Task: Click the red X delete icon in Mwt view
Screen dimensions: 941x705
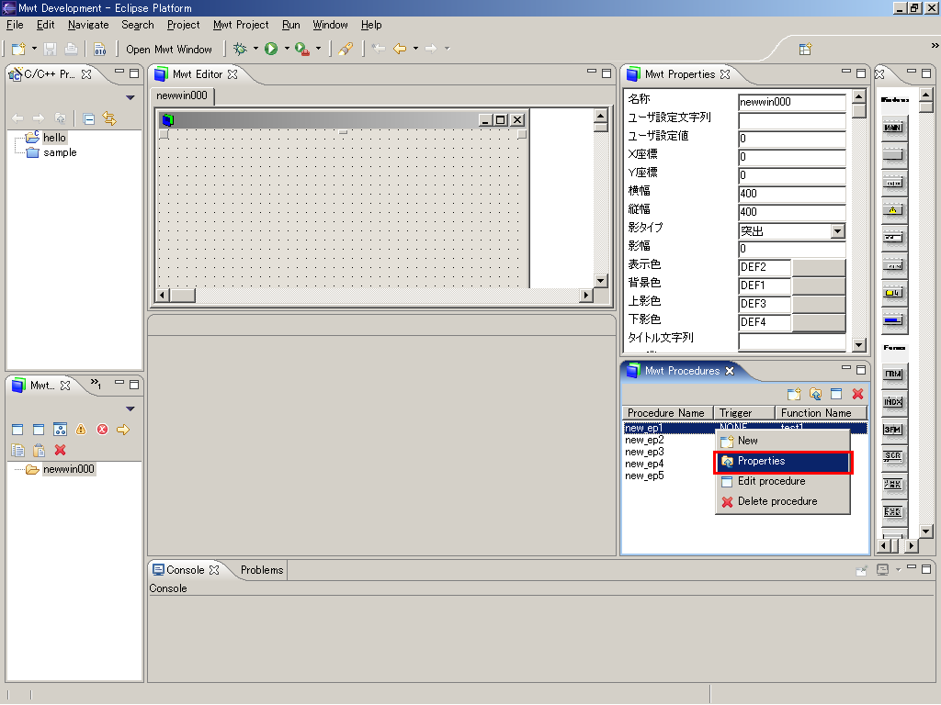Action: click(60, 450)
